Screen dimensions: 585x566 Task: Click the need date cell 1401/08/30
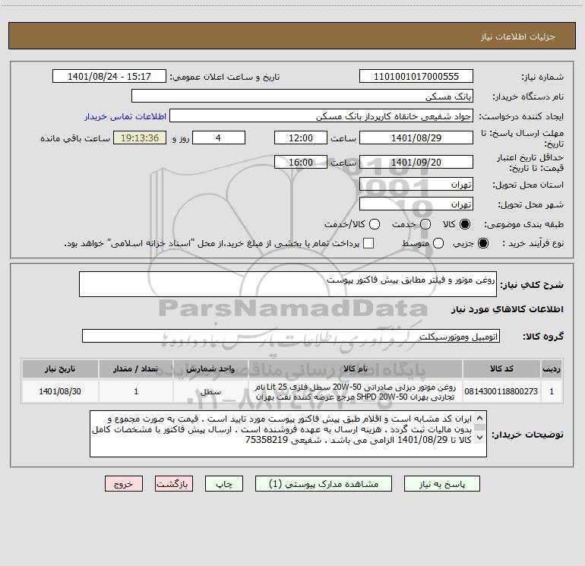coord(60,391)
